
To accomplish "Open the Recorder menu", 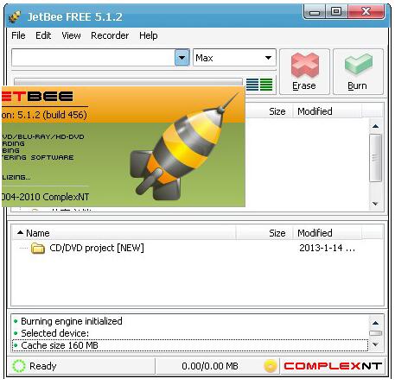I will 110,35.
